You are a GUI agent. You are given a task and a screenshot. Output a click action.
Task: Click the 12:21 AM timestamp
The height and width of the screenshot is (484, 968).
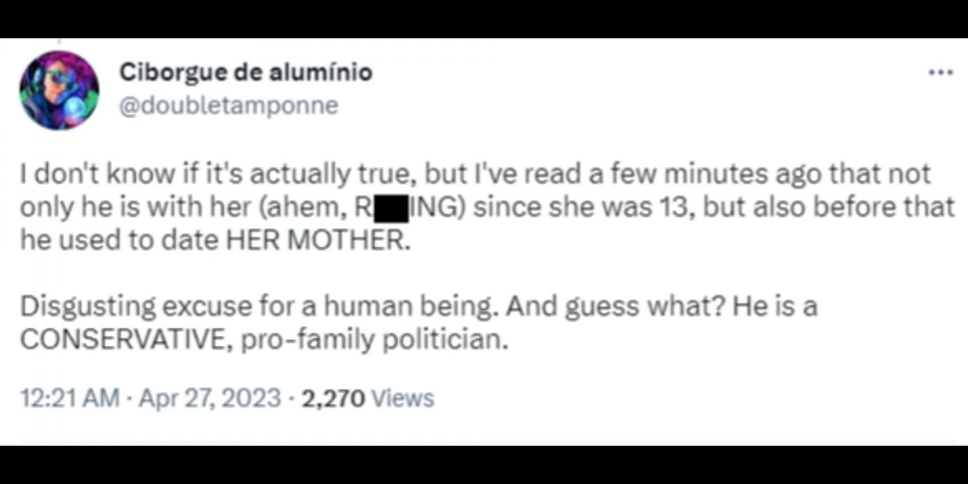[x=70, y=398]
